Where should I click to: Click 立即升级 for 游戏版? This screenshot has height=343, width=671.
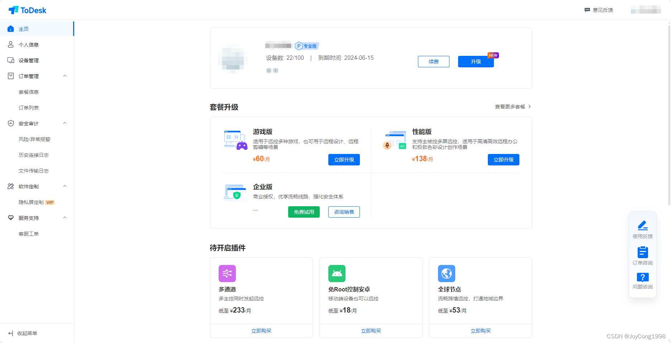[344, 160]
